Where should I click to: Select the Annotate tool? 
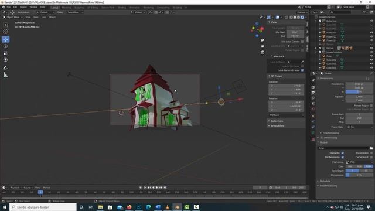5,68
